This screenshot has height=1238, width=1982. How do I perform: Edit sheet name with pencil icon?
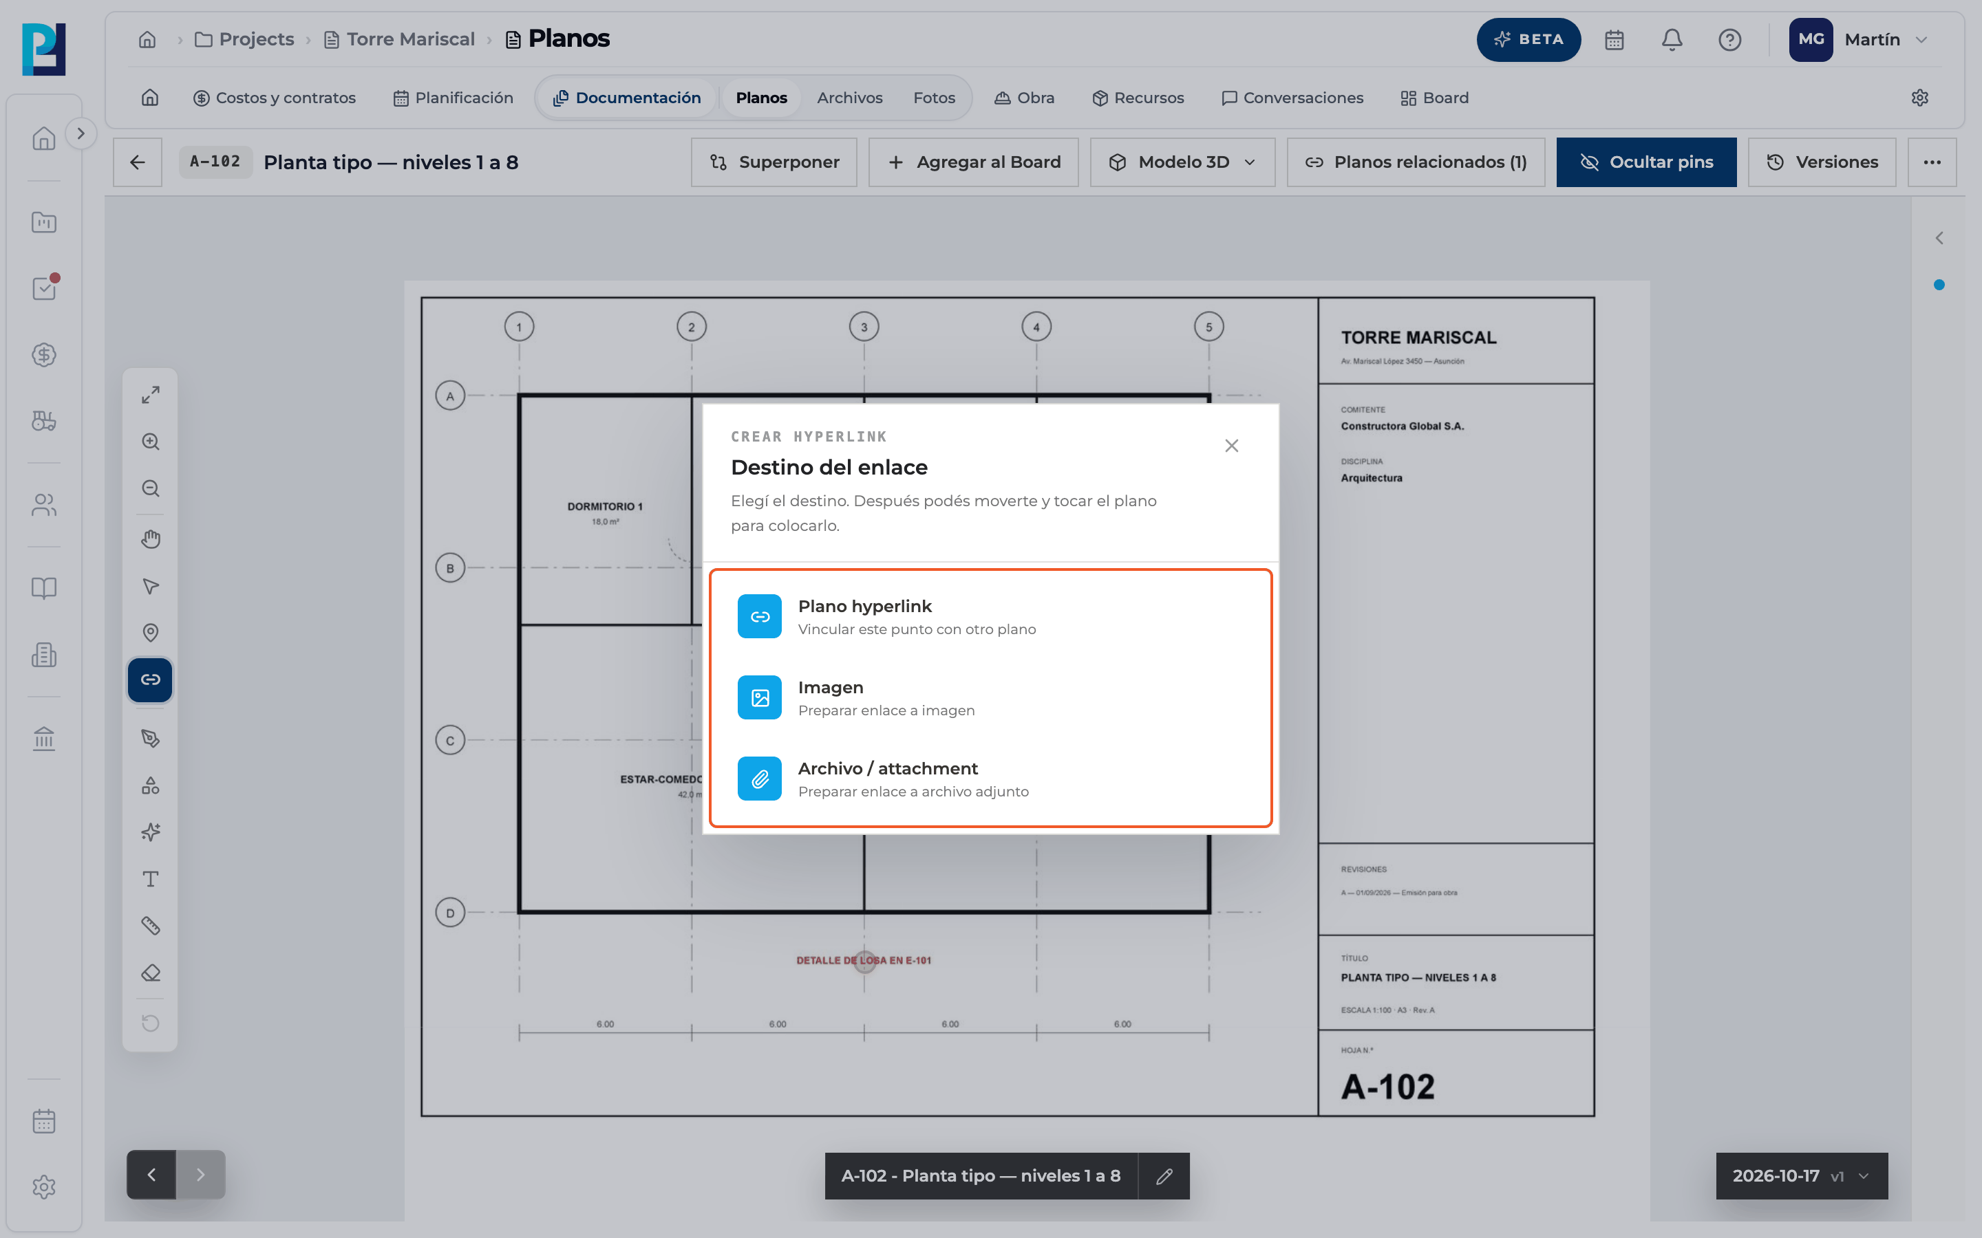point(1164,1176)
